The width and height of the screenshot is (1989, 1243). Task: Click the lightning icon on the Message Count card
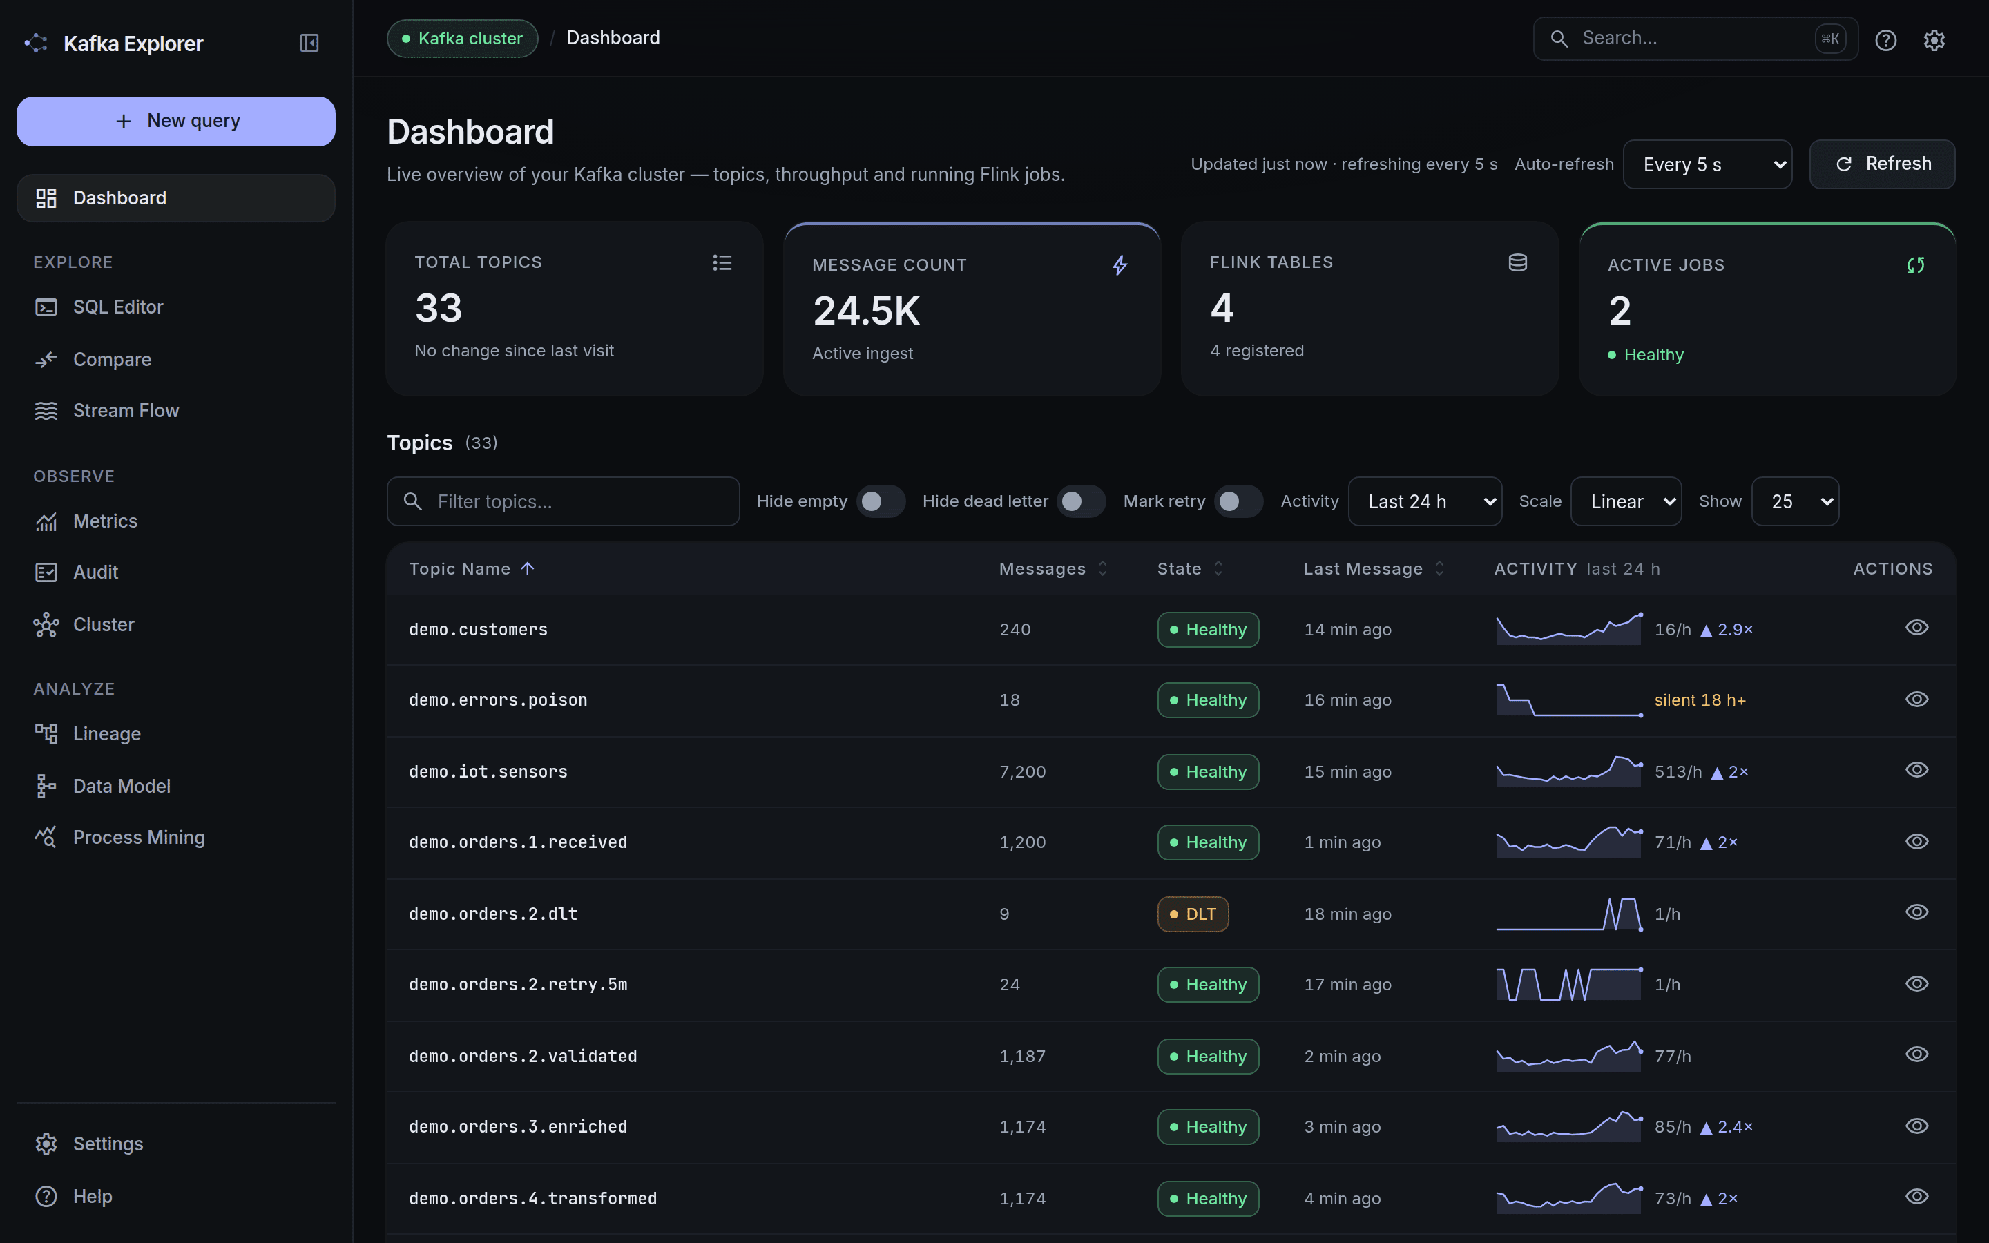coord(1120,264)
